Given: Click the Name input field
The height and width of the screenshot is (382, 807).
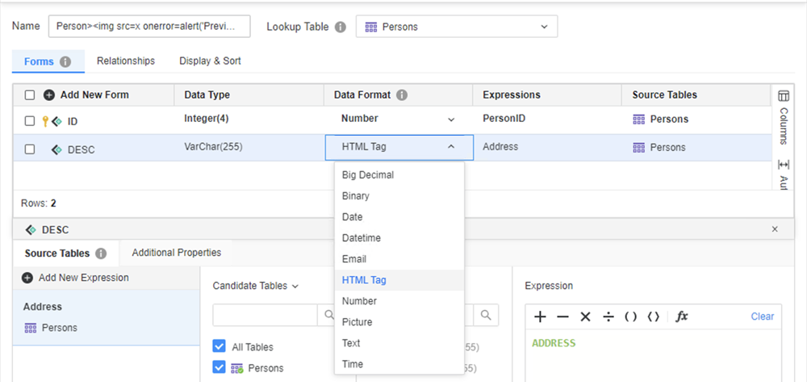Looking at the screenshot, I should [149, 27].
